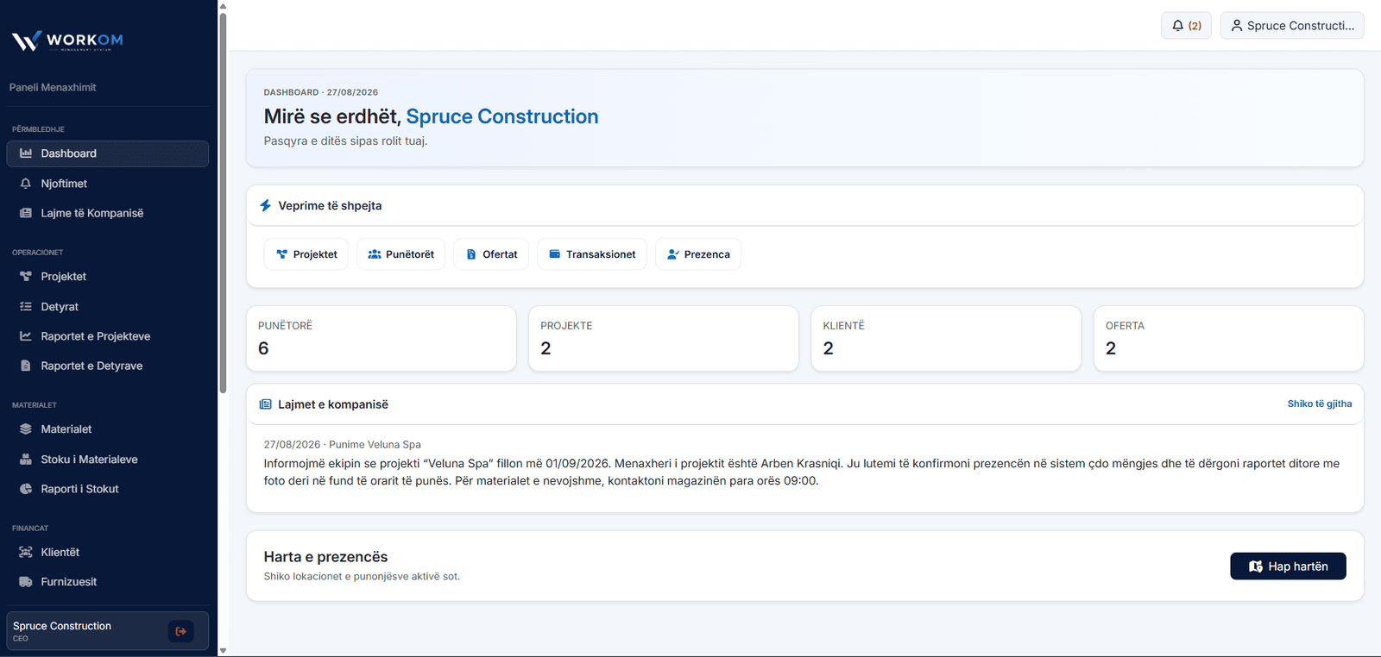
Task: Open Transaksionet quick action
Action: [592, 254]
